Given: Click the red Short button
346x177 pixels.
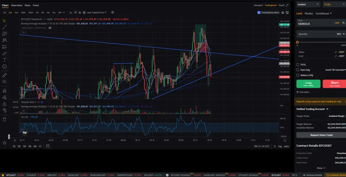Looking at the screenshot, I should point(334,84).
